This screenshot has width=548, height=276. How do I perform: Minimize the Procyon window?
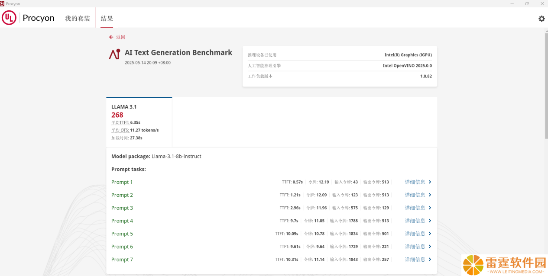[x=512, y=3]
